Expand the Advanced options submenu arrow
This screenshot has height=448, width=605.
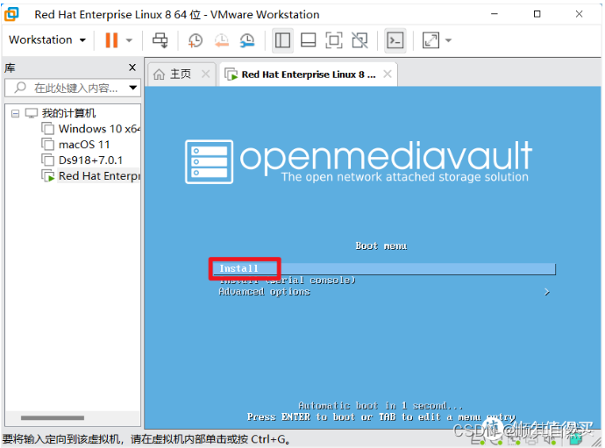coord(547,292)
